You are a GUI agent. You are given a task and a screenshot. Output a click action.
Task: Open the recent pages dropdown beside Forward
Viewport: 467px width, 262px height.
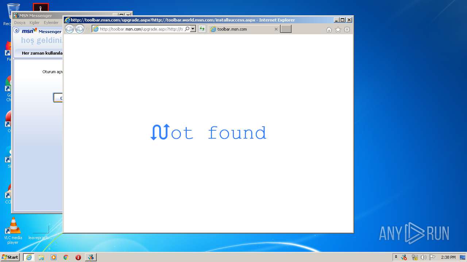click(x=88, y=29)
